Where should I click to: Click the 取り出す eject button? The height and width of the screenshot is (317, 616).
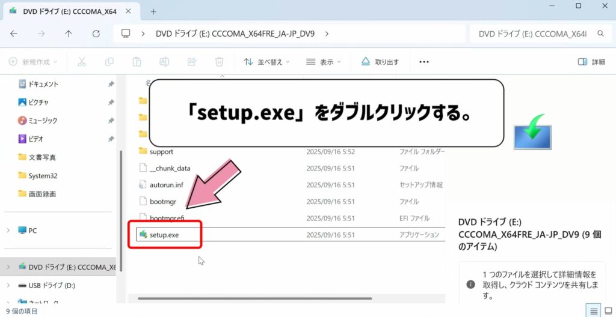(380, 62)
